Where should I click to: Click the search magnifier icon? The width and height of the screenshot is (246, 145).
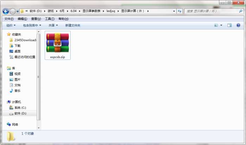point(240,11)
